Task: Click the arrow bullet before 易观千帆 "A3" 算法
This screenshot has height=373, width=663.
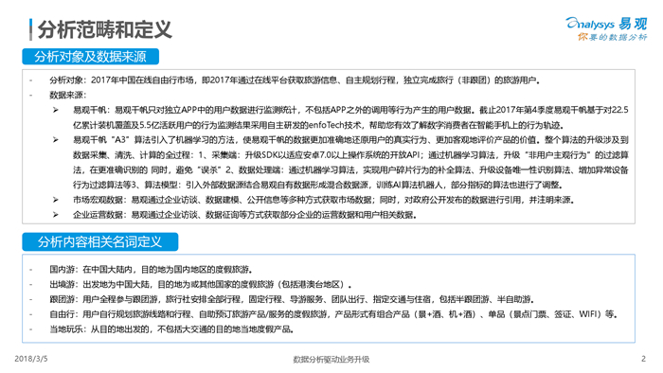Action: pyautogui.click(x=55, y=140)
